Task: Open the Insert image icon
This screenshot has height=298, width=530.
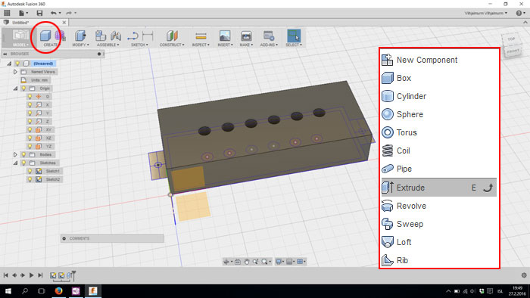Action: tap(225, 36)
